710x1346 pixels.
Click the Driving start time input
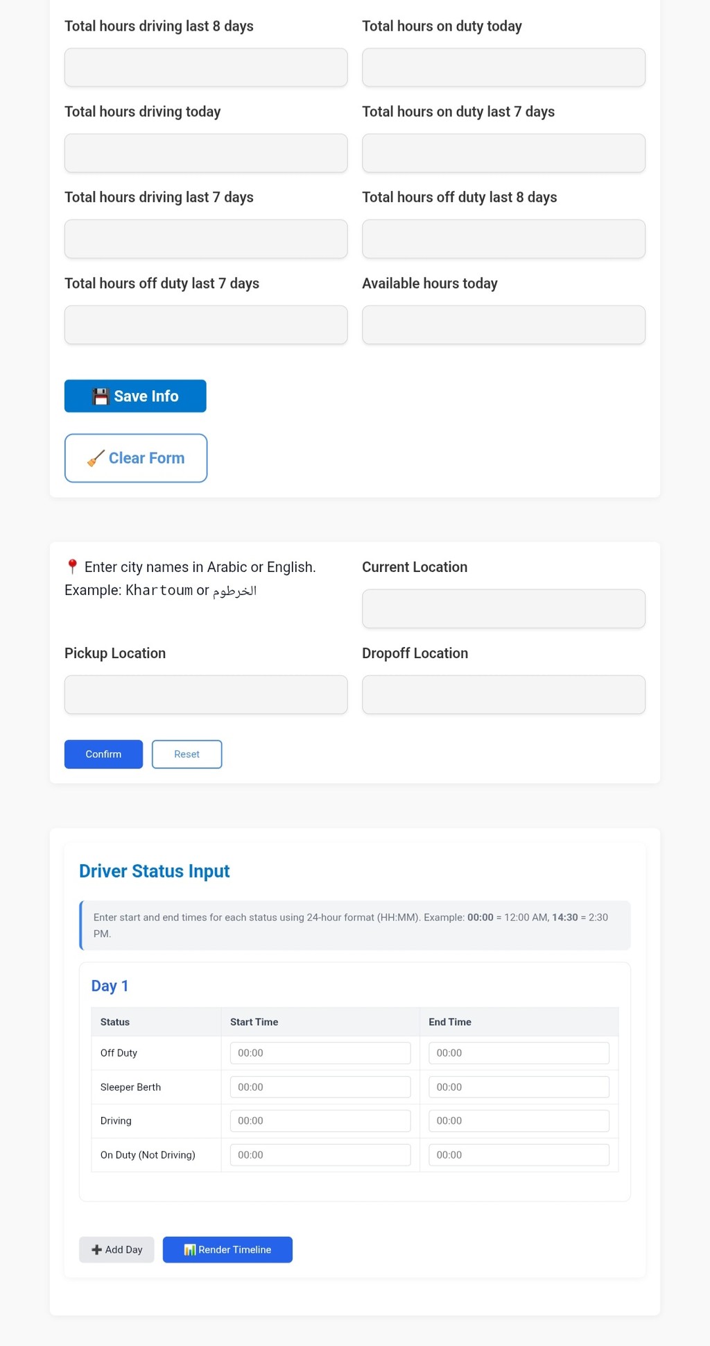click(x=320, y=1120)
